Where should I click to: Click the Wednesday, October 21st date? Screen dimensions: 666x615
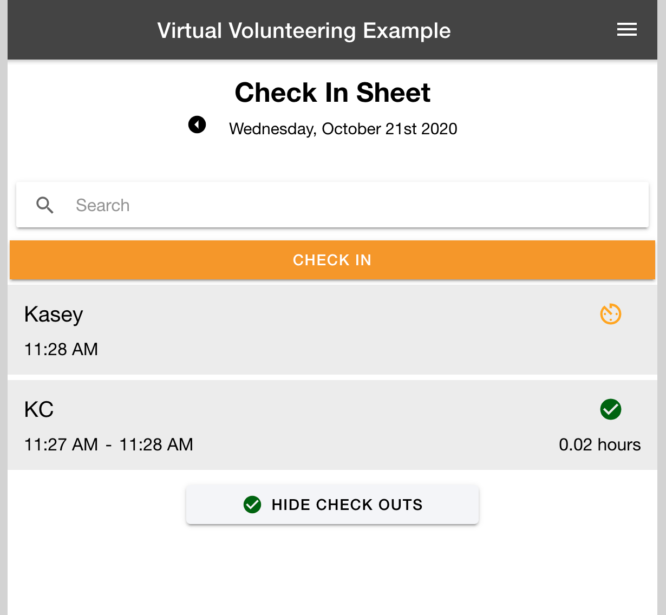(x=343, y=129)
